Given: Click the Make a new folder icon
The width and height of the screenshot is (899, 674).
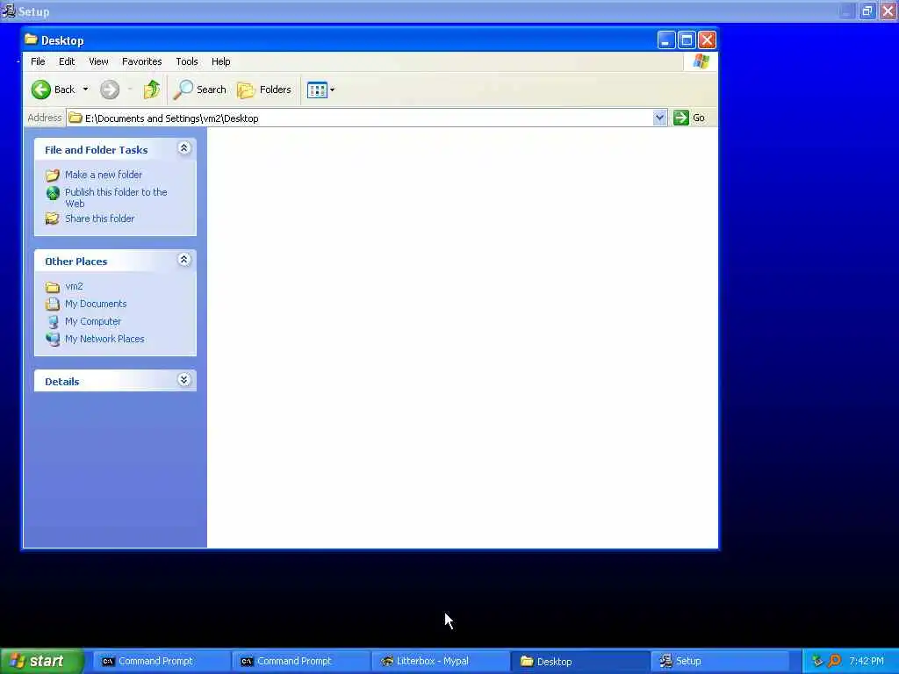Looking at the screenshot, I should pos(53,175).
